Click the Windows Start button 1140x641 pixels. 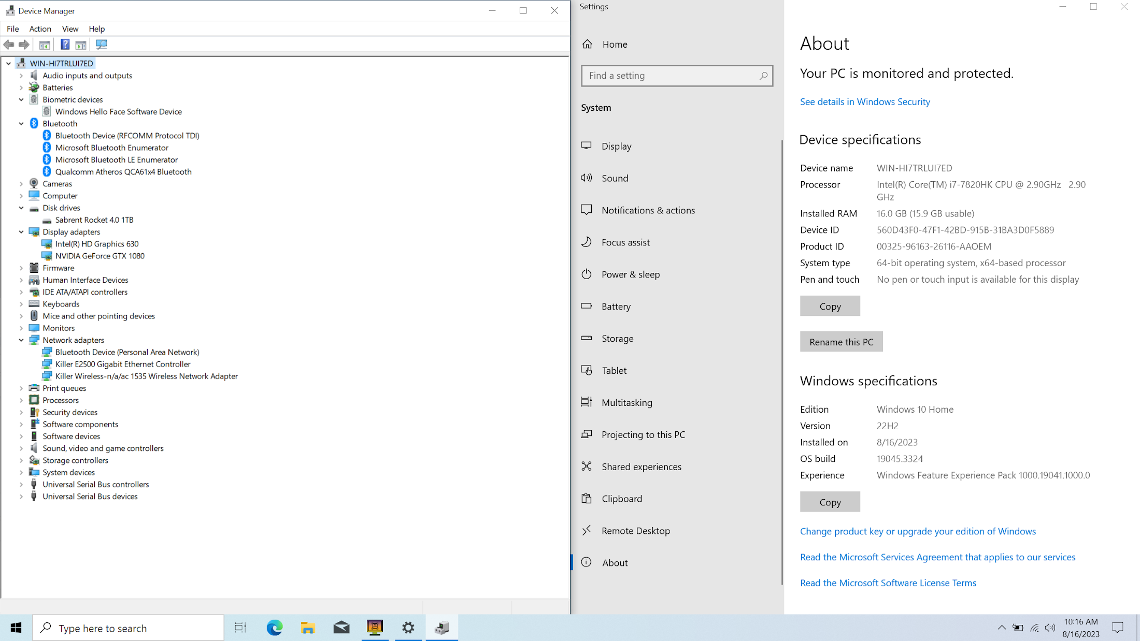pos(16,628)
